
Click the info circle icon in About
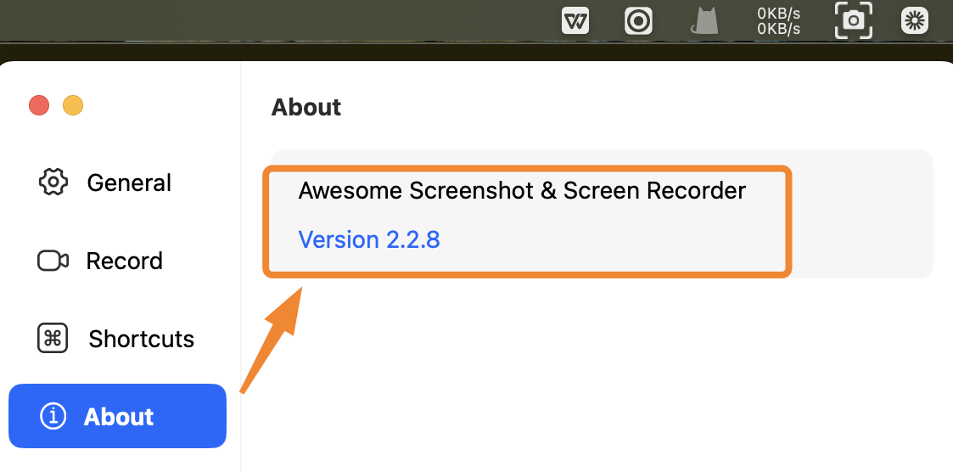(53, 416)
